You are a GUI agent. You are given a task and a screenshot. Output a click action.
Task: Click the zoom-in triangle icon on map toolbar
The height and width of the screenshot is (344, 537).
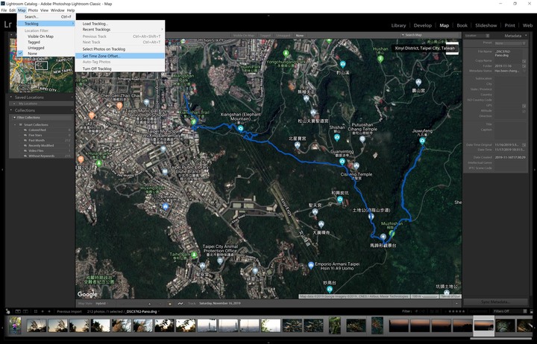[x=149, y=303]
